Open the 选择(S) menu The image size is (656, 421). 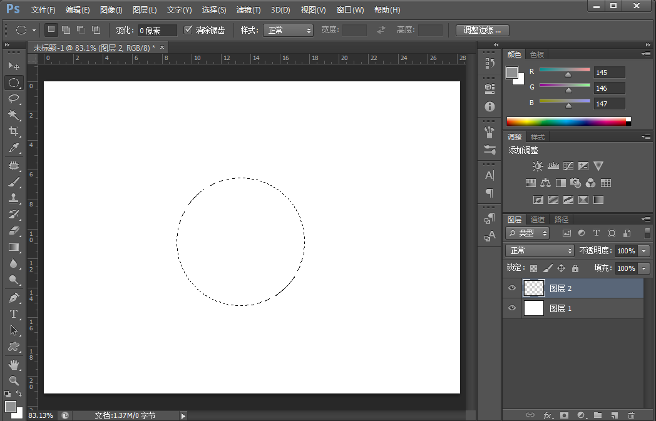pyautogui.click(x=214, y=9)
